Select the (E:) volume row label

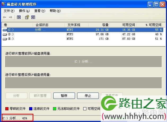pyautogui.click(x=11, y=39)
